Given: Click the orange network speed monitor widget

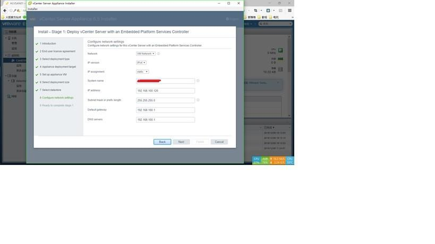Looking at the screenshot, I should (x=277, y=161).
